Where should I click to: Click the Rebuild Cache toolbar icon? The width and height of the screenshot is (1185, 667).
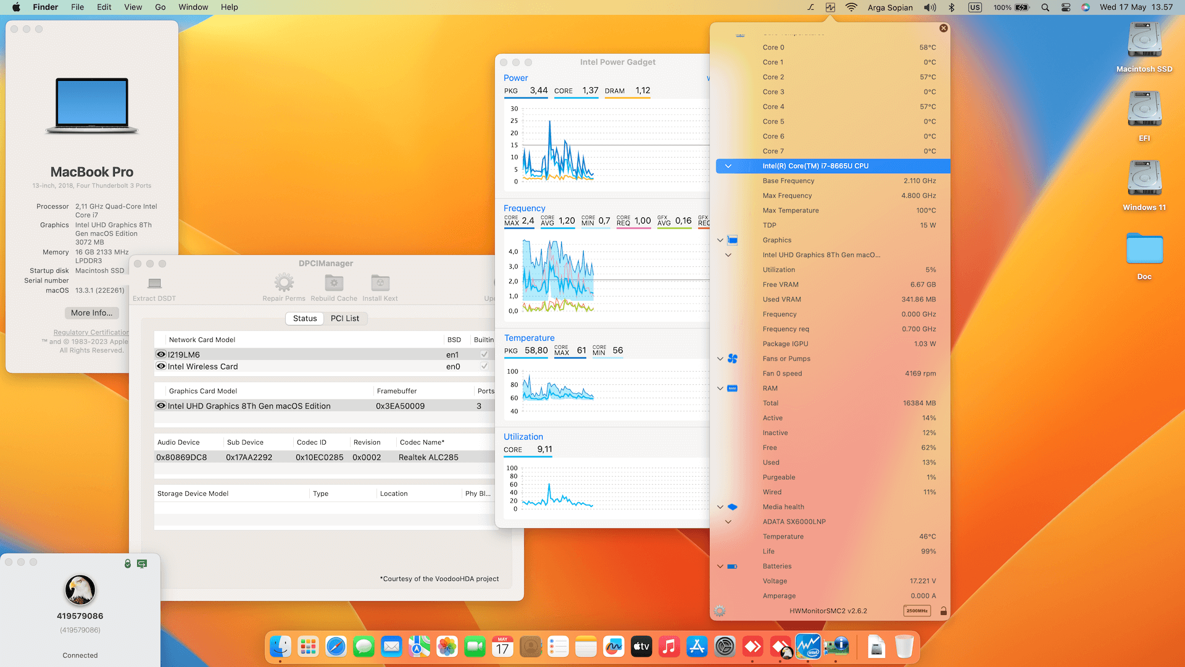334,283
